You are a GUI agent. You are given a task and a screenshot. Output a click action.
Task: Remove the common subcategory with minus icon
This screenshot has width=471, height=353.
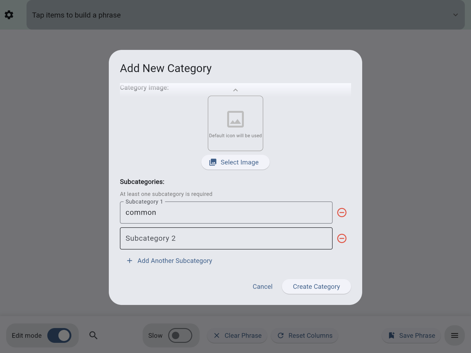click(342, 212)
